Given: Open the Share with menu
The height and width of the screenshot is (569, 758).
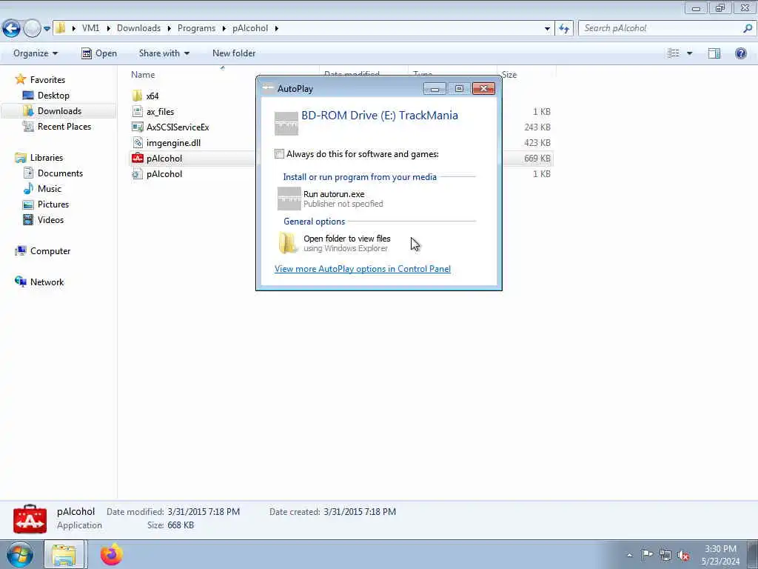Looking at the screenshot, I should pyautogui.click(x=164, y=53).
